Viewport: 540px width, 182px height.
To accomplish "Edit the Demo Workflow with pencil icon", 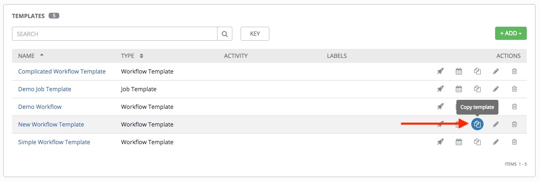I will click(496, 107).
